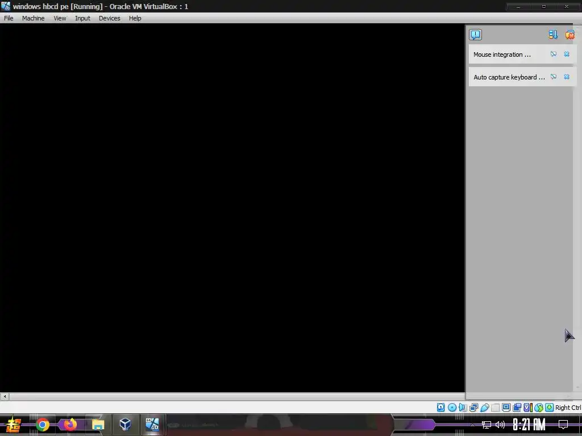This screenshot has height=436, width=582.
Task: Open the Windows Start button
Action: tap(14, 425)
